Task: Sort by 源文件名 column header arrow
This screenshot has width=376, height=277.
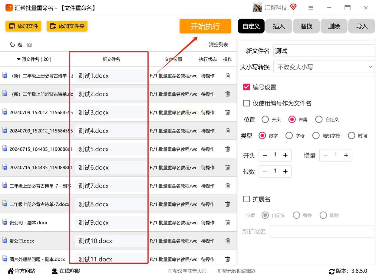Action: pos(19,59)
